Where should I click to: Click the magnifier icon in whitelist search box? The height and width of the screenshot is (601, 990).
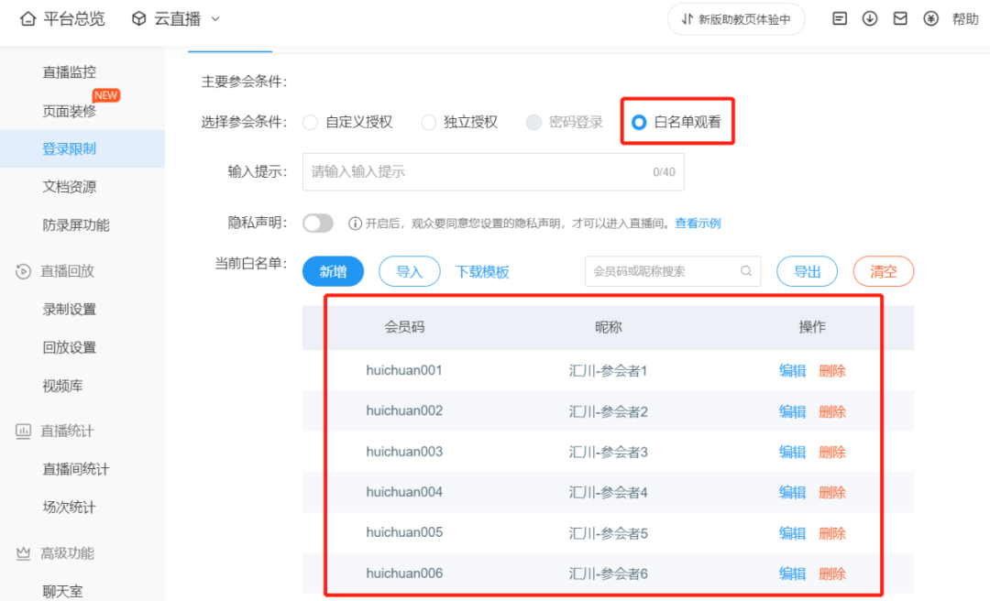point(745,270)
